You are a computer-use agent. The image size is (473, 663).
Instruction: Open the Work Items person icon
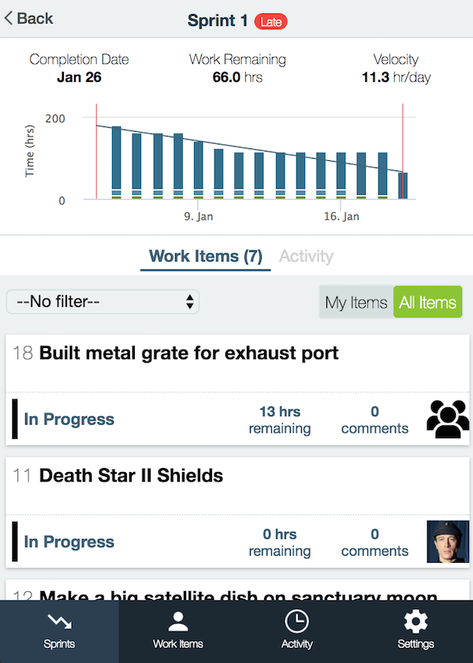click(178, 622)
